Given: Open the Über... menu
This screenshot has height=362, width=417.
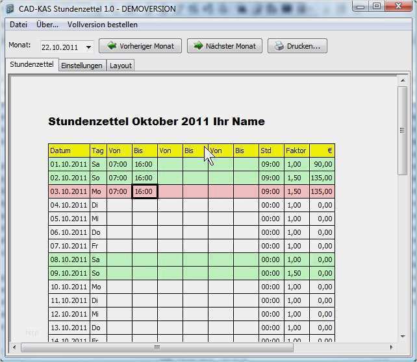Looking at the screenshot, I should 47,25.
